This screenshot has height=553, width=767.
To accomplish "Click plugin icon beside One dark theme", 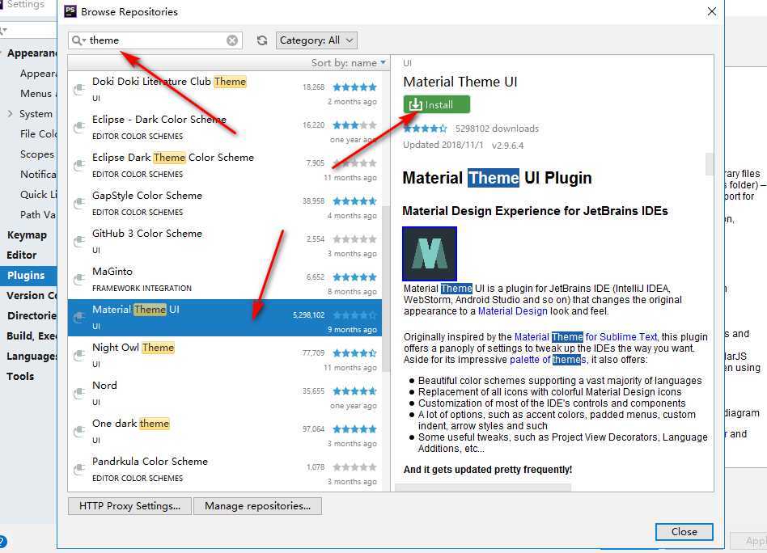I will [79, 432].
